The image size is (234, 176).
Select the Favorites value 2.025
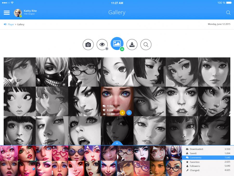click(x=227, y=162)
